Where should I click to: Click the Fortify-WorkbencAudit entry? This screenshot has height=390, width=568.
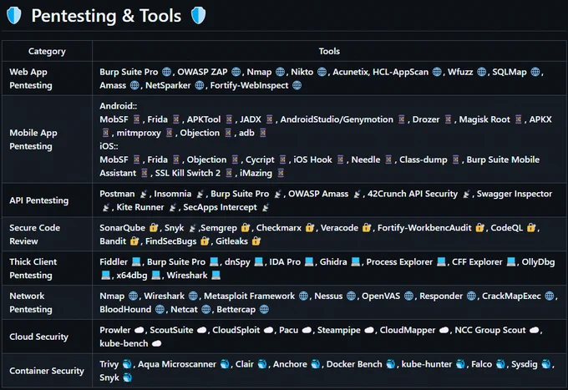coord(424,228)
